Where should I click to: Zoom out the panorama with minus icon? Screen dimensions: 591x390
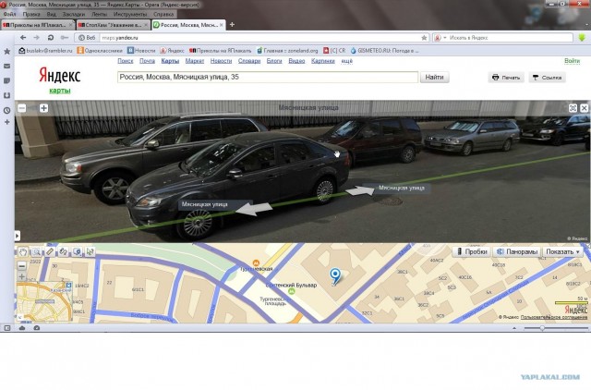tap(22, 108)
